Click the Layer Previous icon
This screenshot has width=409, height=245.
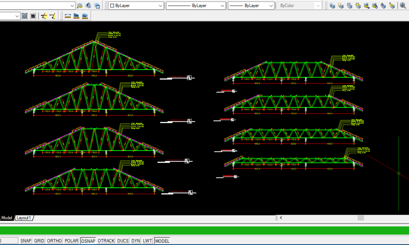click(89, 5)
